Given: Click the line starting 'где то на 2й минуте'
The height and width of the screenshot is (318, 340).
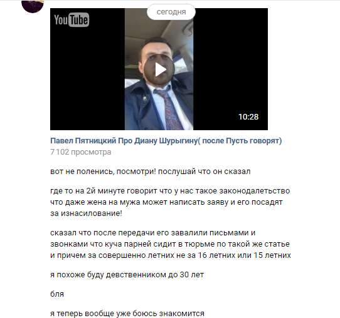Looking at the screenshot, I should point(170,191).
